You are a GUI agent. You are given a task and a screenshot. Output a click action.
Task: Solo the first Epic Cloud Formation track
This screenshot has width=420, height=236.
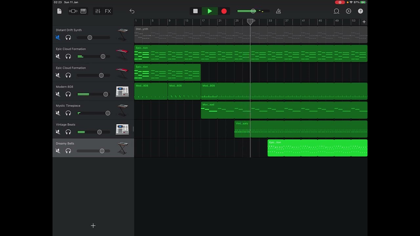click(x=68, y=56)
